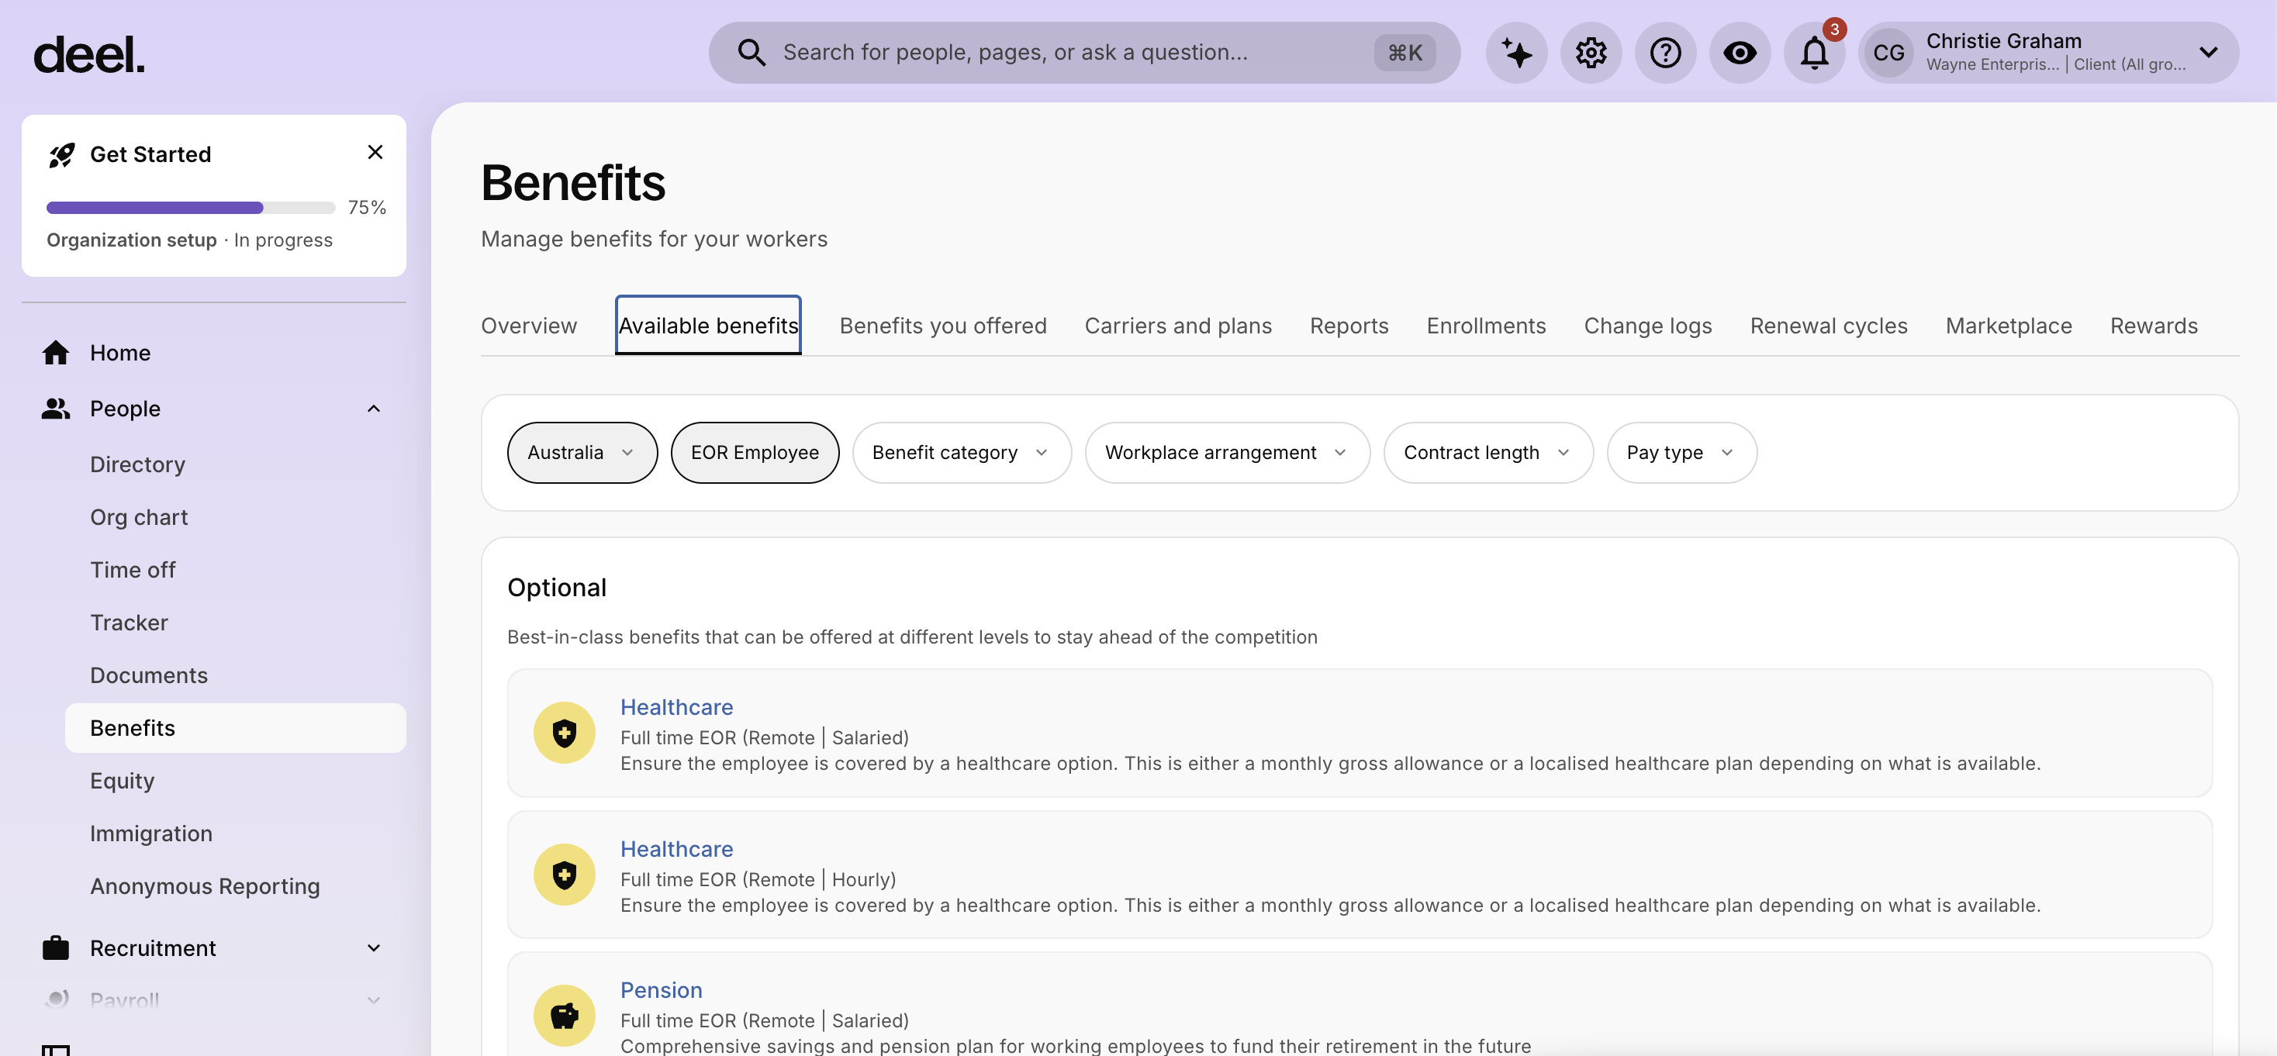Click the Hourly Healthcare shield icon
This screenshot has width=2277, height=1056.
pos(564,874)
